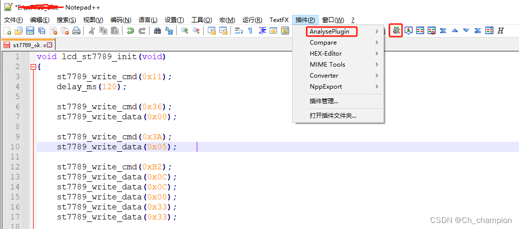Open the 运行(R) menu

point(252,20)
